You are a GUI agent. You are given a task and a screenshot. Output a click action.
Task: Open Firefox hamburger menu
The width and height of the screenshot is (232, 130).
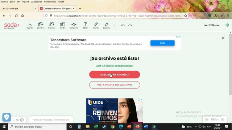point(228,16)
